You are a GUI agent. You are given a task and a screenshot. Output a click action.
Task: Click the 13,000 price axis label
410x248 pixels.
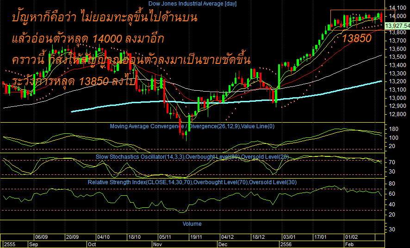click(x=398, y=98)
